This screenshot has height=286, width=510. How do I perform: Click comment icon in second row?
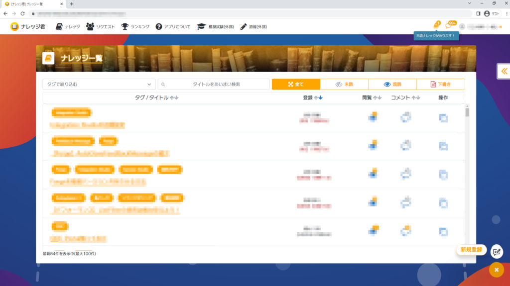(406, 145)
